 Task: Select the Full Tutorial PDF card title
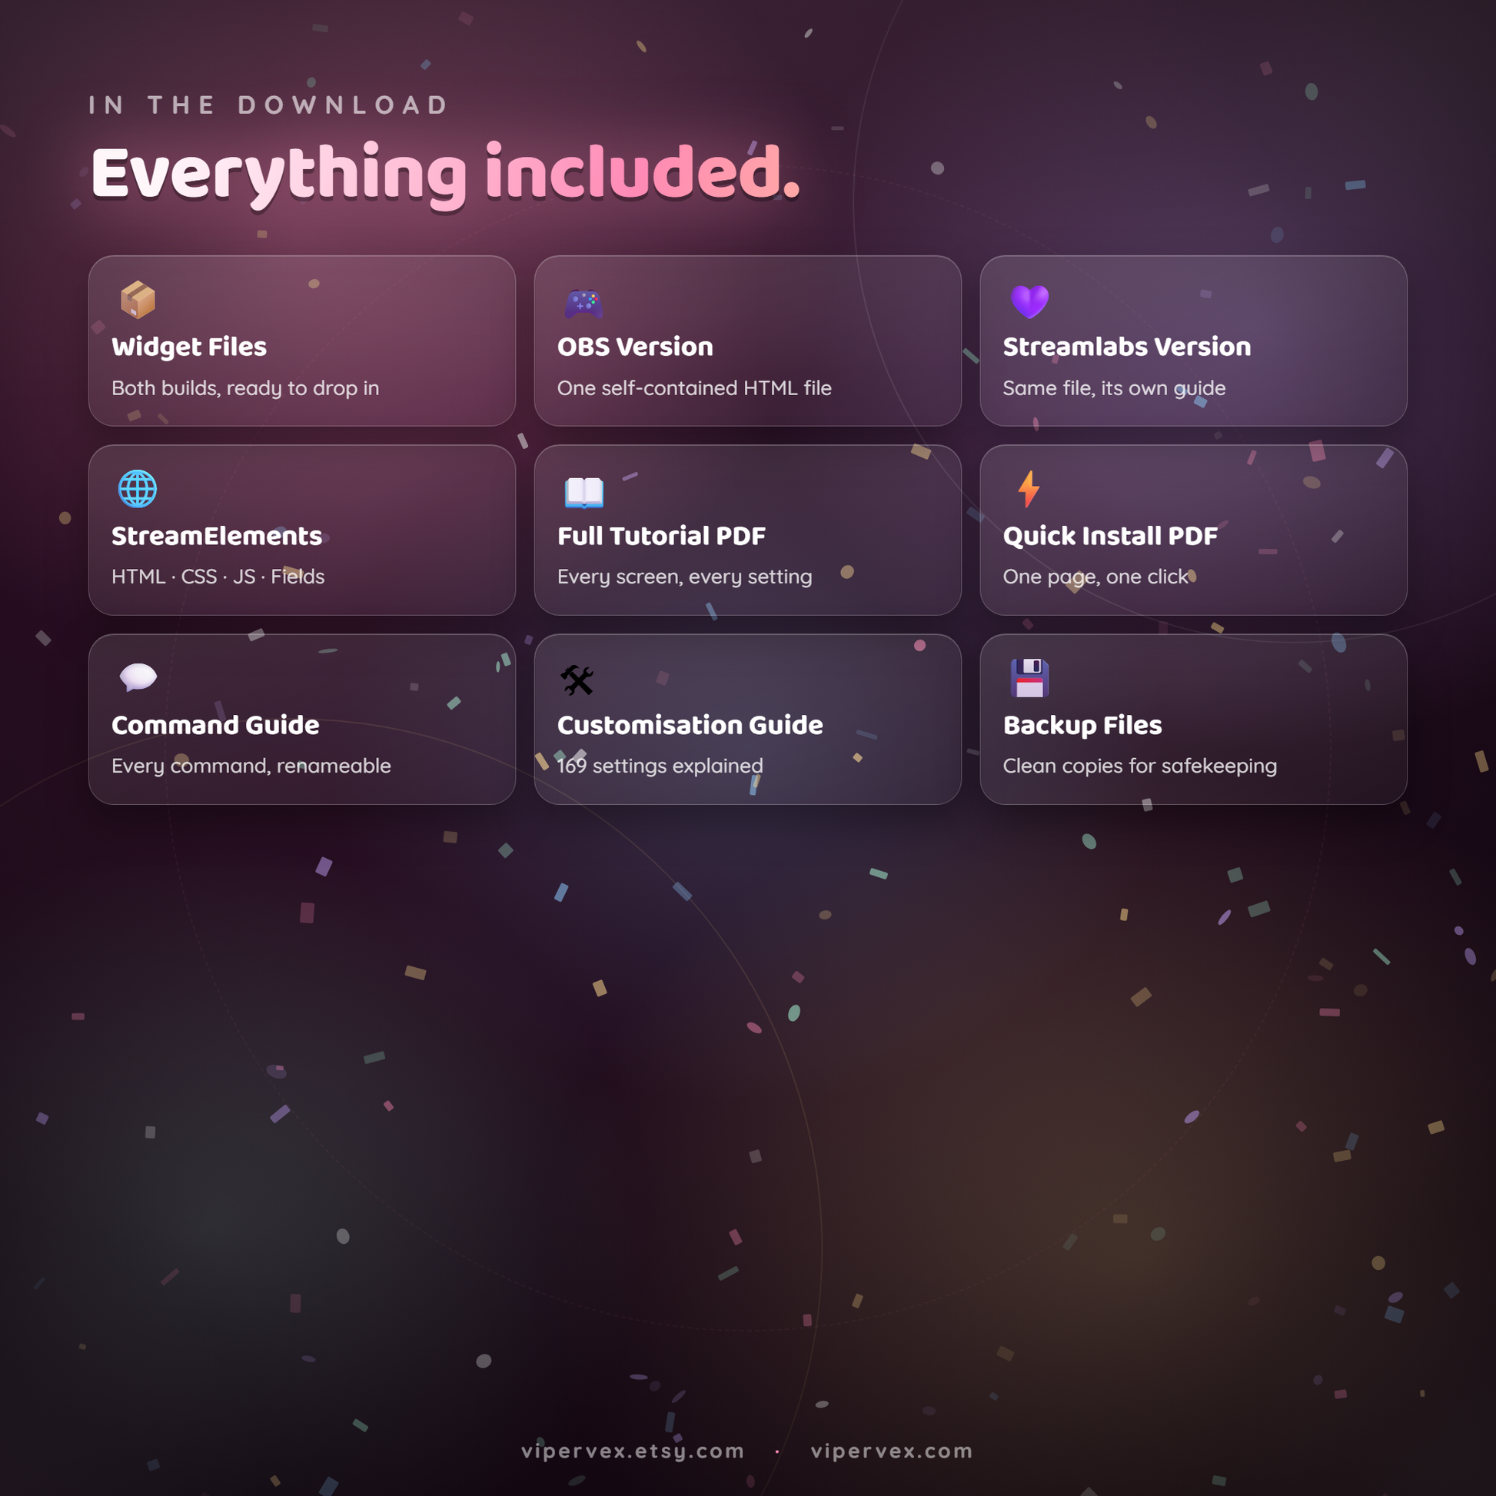tap(661, 536)
